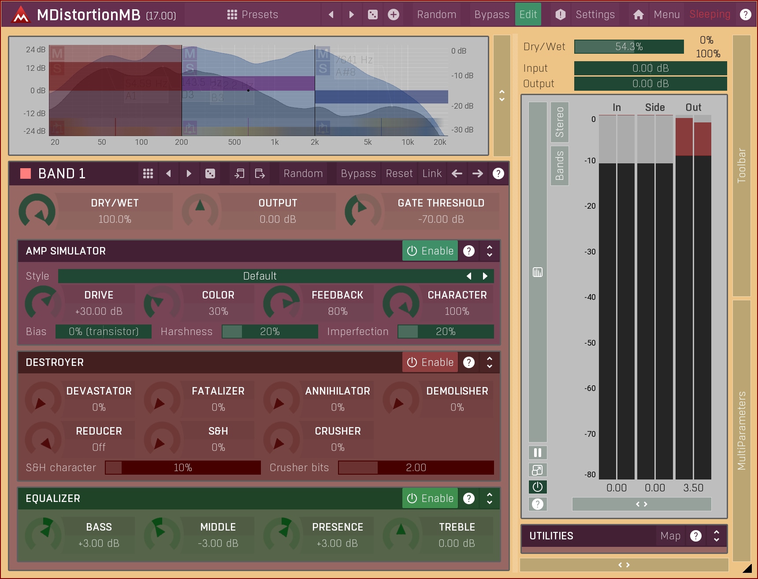Click the Band 1 paste icon
Image resolution: width=758 pixels, height=579 pixels.
point(260,173)
